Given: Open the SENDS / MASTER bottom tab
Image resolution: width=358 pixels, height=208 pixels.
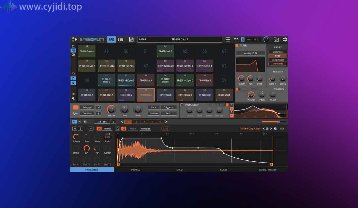Looking at the screenshot, I should pos(268,170).
